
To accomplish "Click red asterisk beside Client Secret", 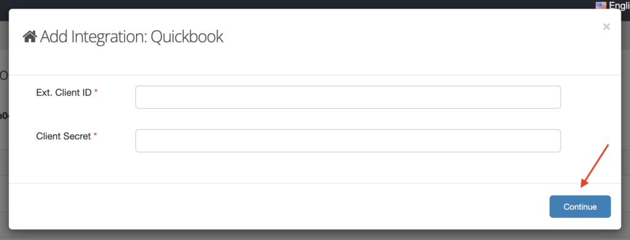I will [x=95, y=135].
